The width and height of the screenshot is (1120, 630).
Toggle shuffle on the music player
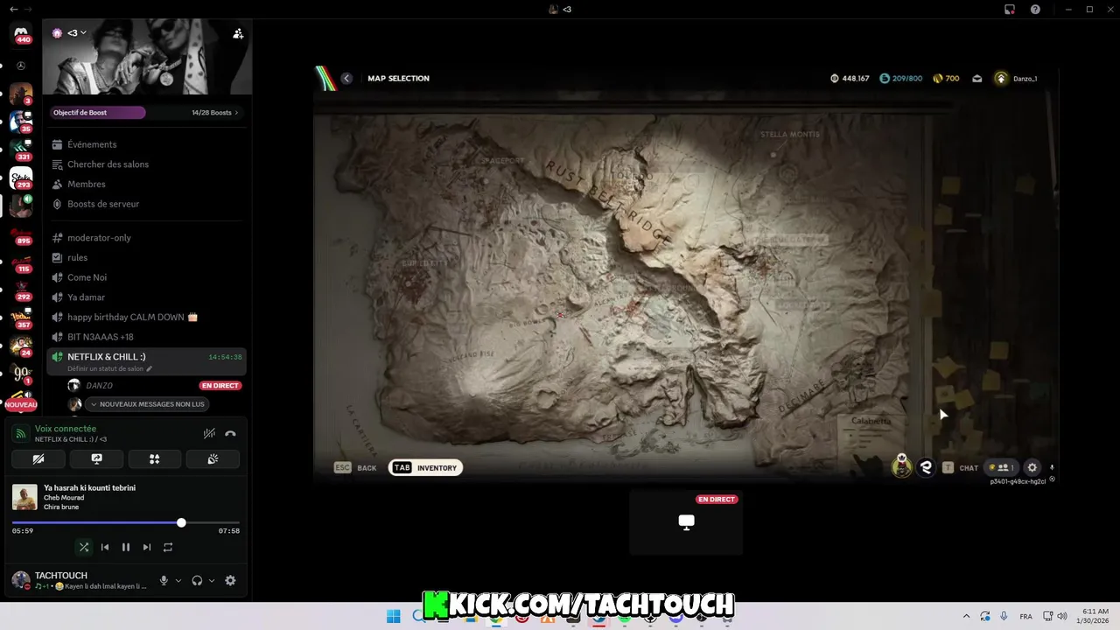[84, 547]
